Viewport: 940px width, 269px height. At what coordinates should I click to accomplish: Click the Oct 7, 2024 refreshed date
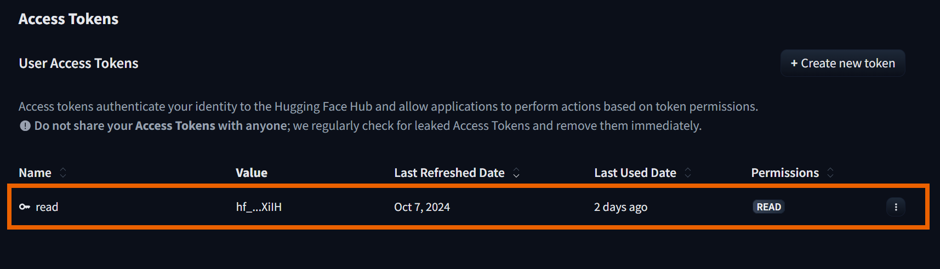click(x=422, y=207)
